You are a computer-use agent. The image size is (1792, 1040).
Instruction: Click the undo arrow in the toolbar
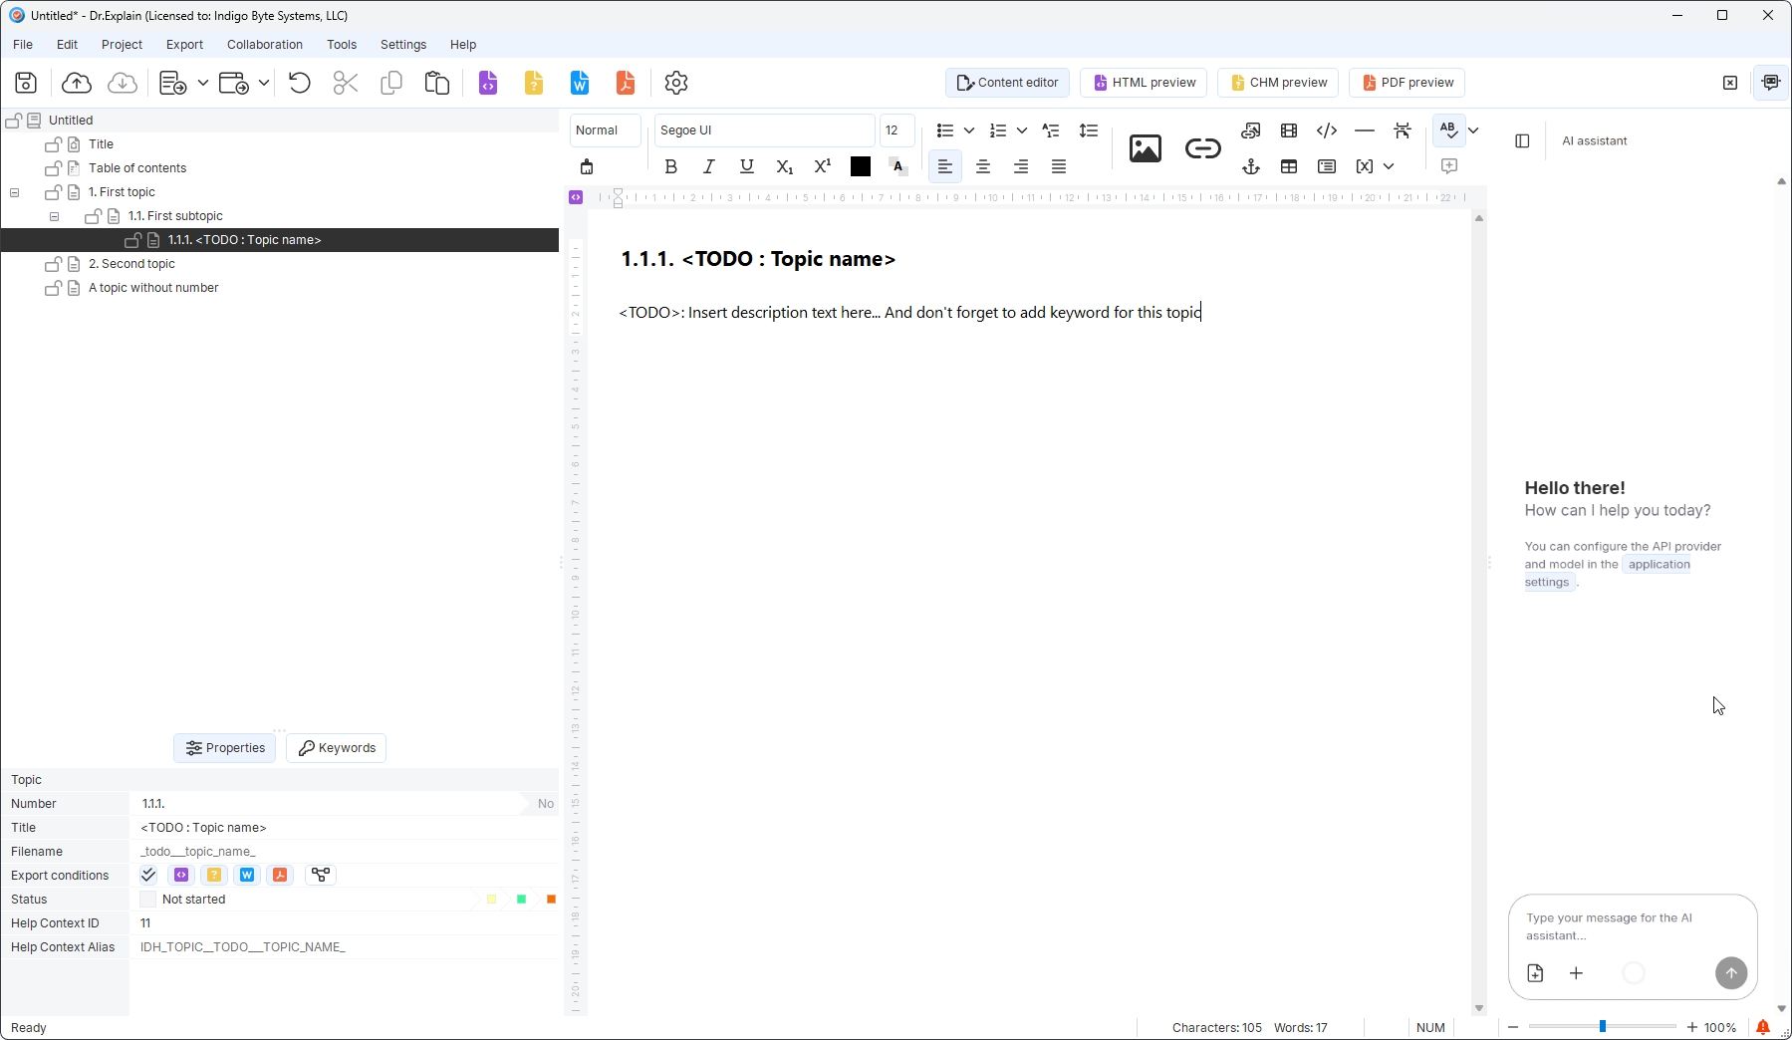299,83
